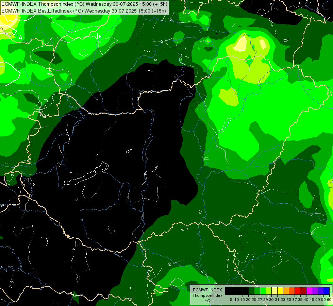Click the °C unit label in the legend
Image resolution: width=333 pixels, height=306 pixels.
(208, 301)
